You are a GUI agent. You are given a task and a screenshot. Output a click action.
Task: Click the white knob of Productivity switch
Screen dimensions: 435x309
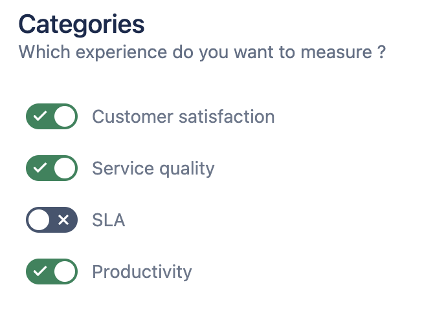pos(65,272)
